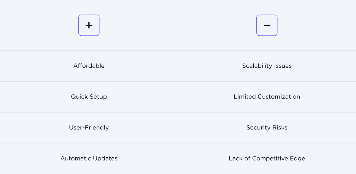Click the word "Quick" in the pros column

(78, 97)
